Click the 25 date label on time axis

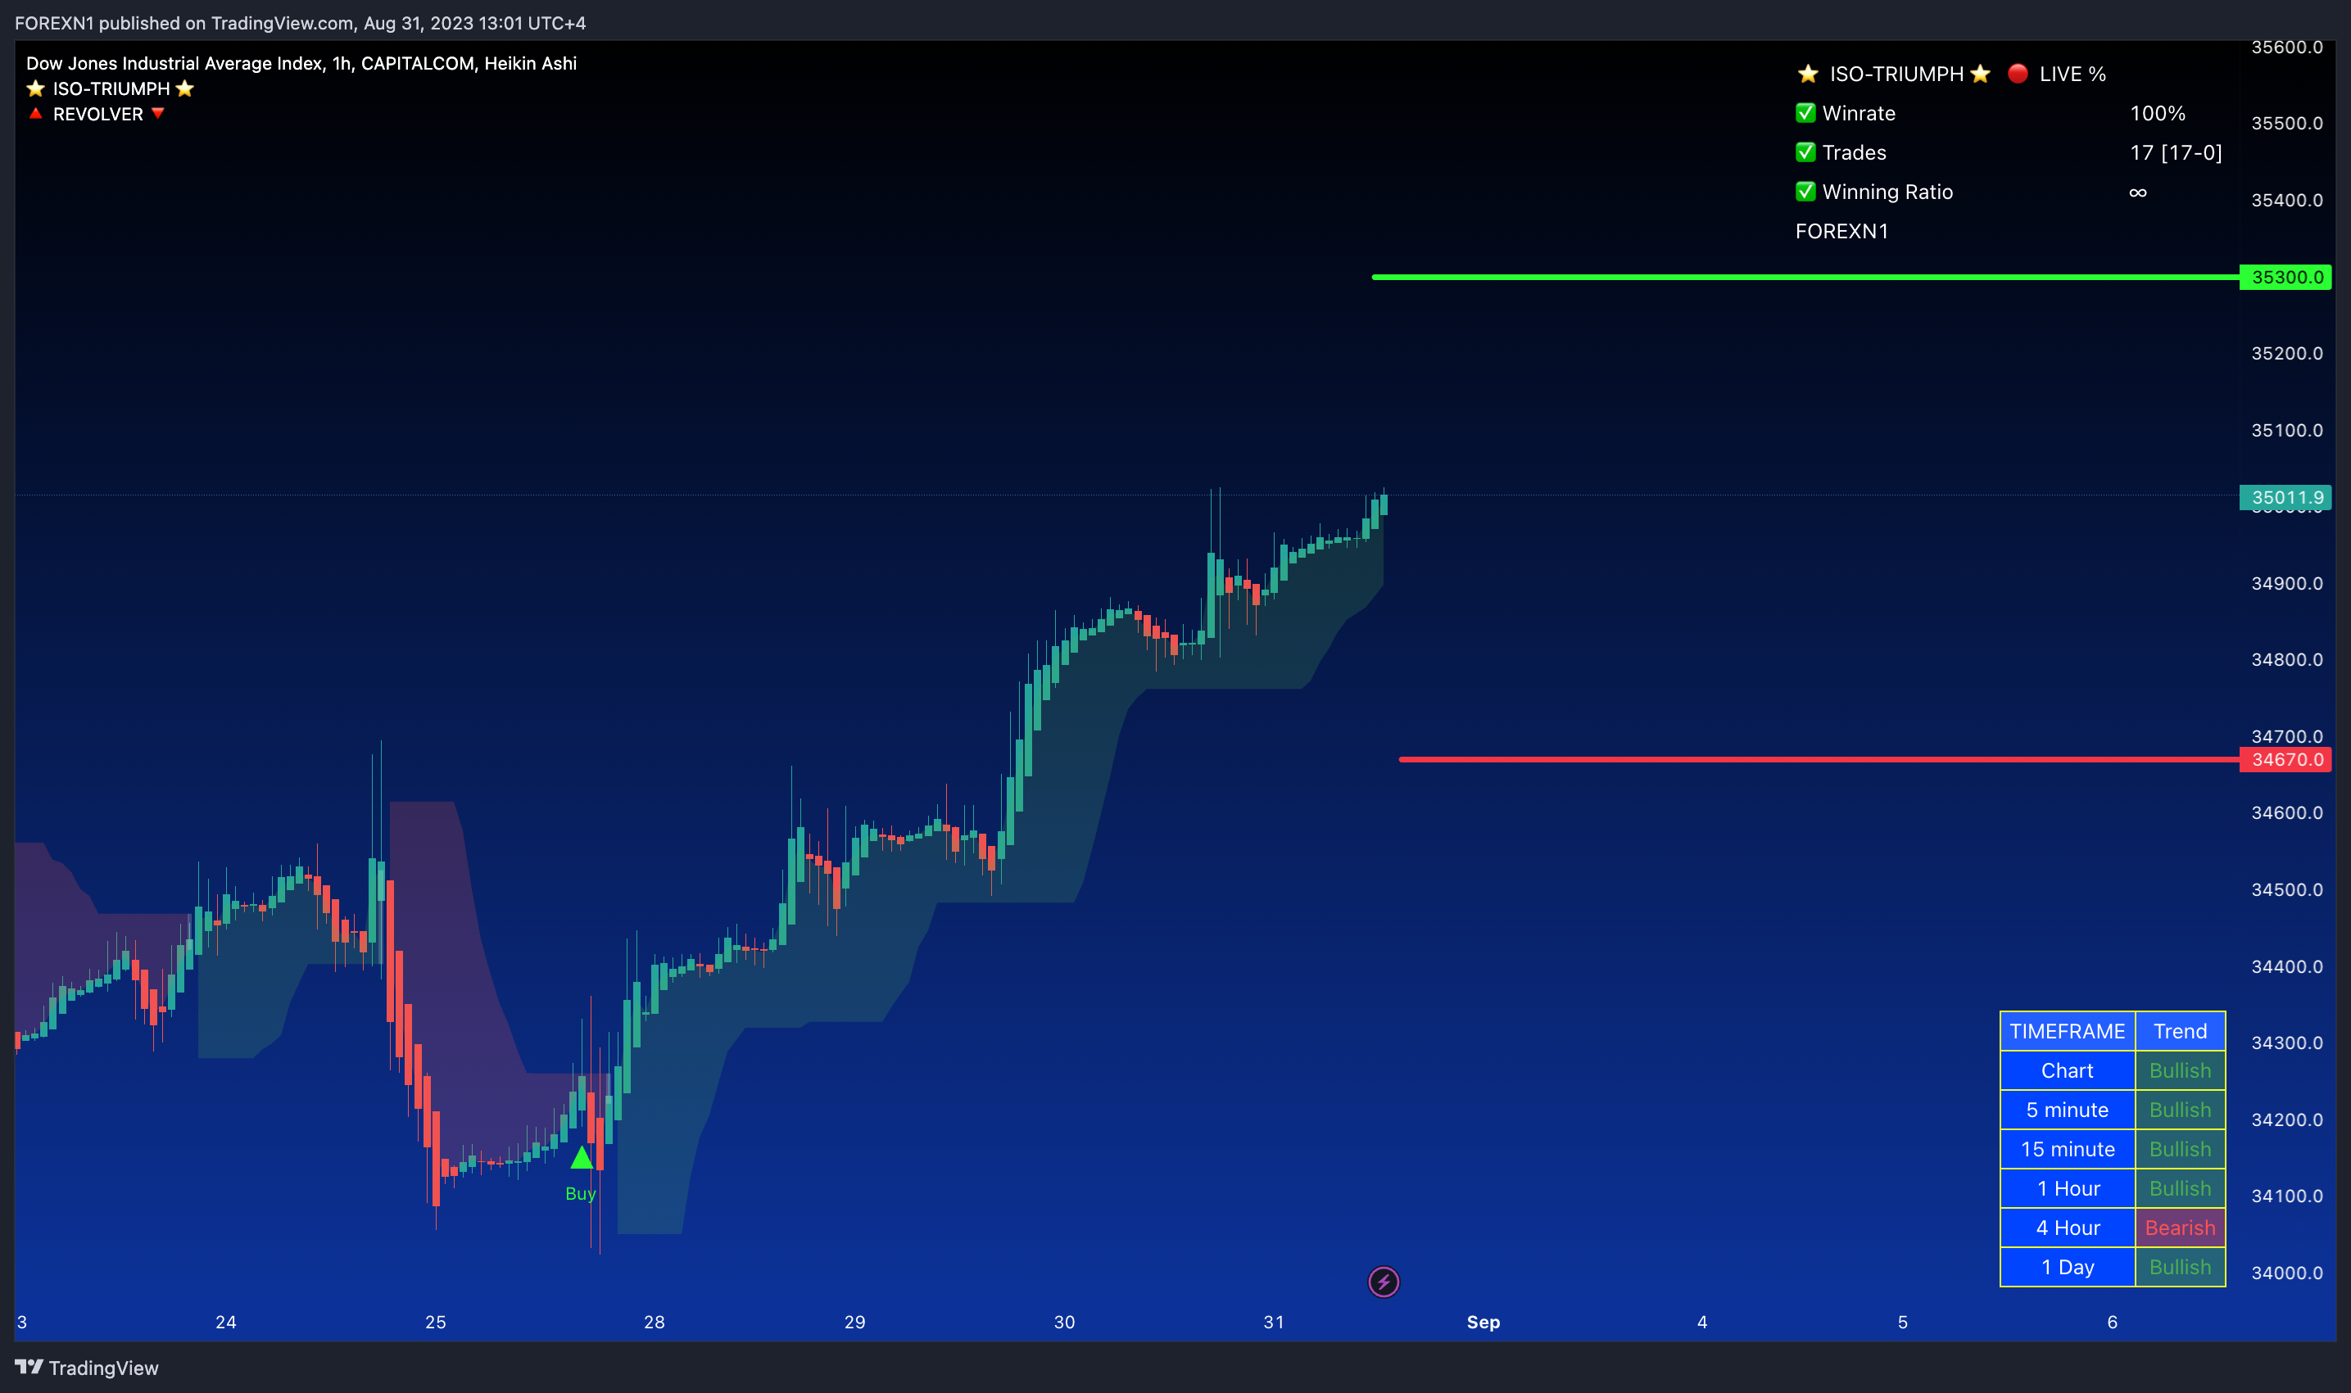pyautogui.click(x=436, y=1322)
